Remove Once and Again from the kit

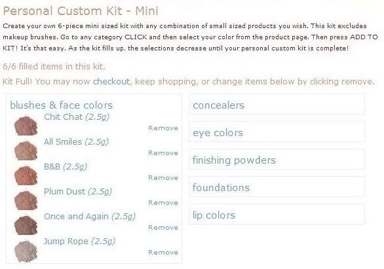coord(163,228)
